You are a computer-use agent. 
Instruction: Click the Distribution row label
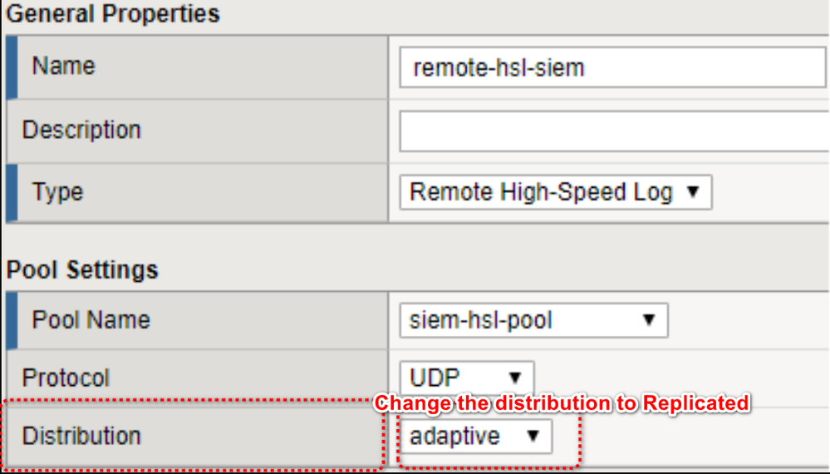[81, 436]
